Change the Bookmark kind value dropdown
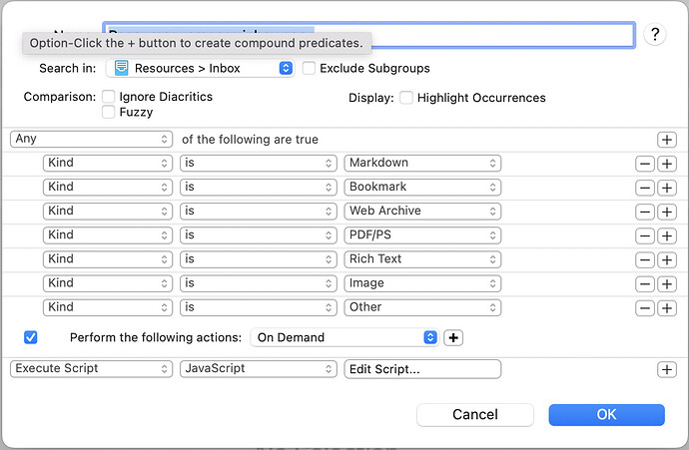This screenshot has height=450, width=689. [x=422, y=188]
